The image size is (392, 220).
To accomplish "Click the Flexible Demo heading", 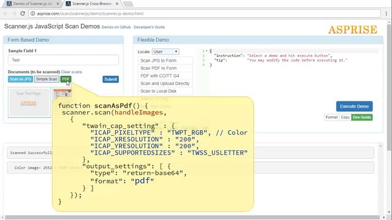I will (x=153, y=40).
